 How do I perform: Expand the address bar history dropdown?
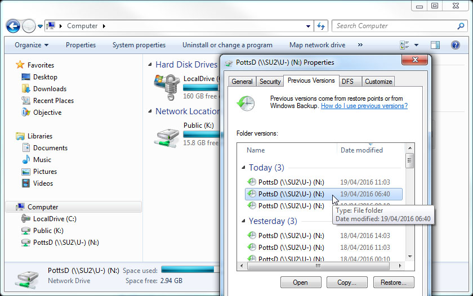click(x=308, y=26)
